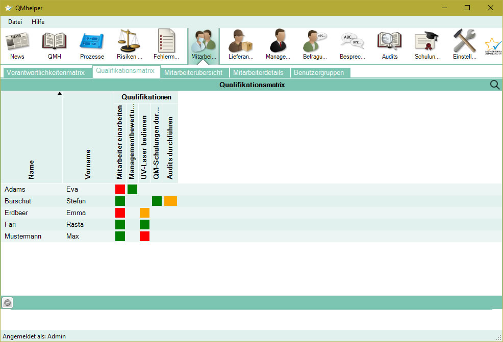The height and width of the screenshot is (342, 503).
Task: Open the Datei menu
Action: tap(15, 22)
